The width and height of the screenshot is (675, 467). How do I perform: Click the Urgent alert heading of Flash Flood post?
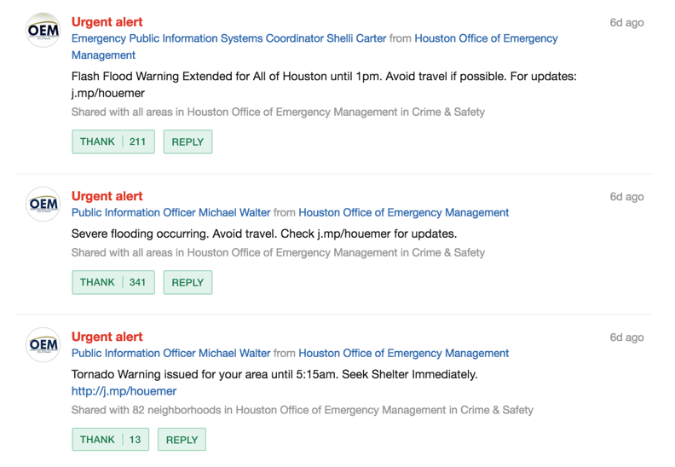tap(107, 22)
